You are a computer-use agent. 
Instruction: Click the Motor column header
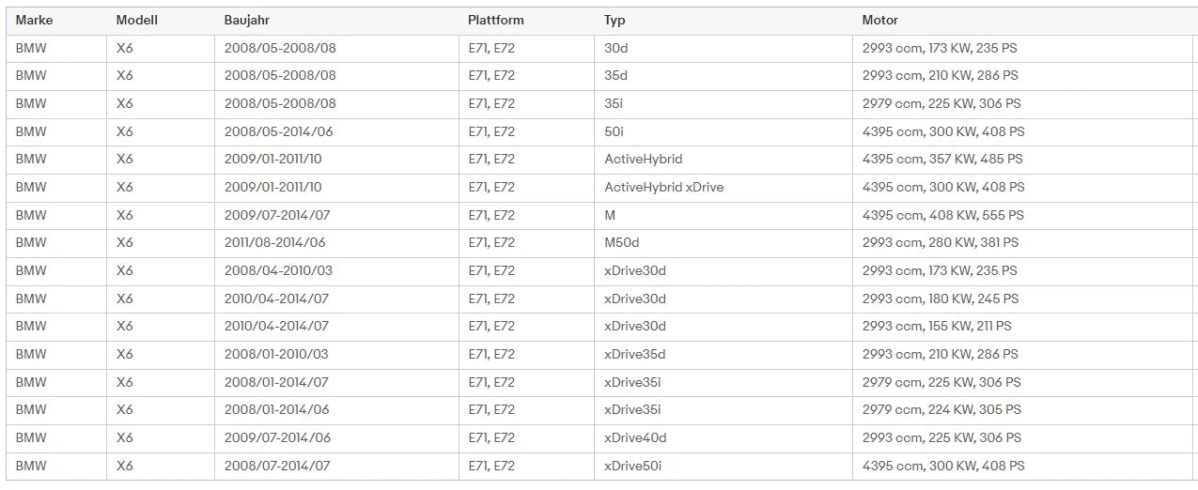click(x=880, y=20)
